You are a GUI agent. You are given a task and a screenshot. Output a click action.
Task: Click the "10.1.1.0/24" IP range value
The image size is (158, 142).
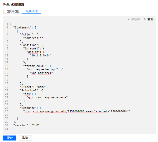coord(41,55)
